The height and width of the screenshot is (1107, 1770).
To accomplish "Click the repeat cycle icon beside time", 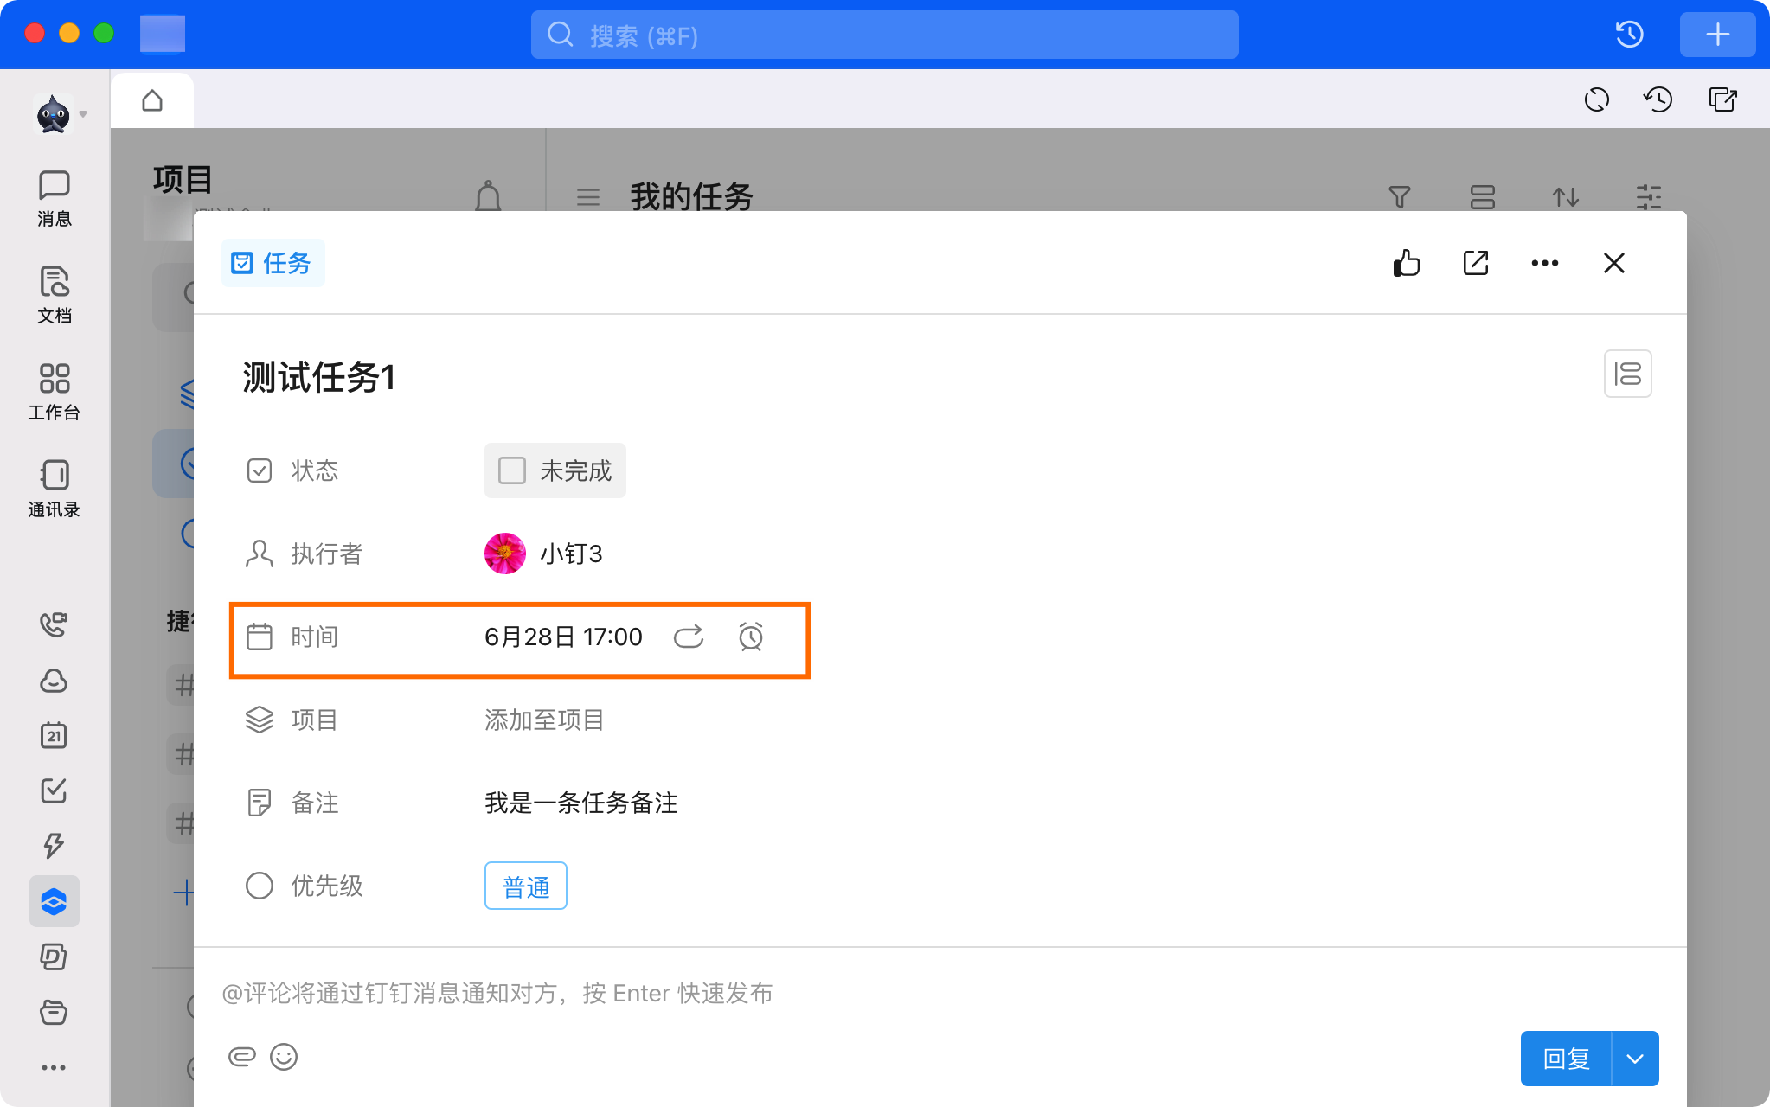I will (x=689, y=637).
